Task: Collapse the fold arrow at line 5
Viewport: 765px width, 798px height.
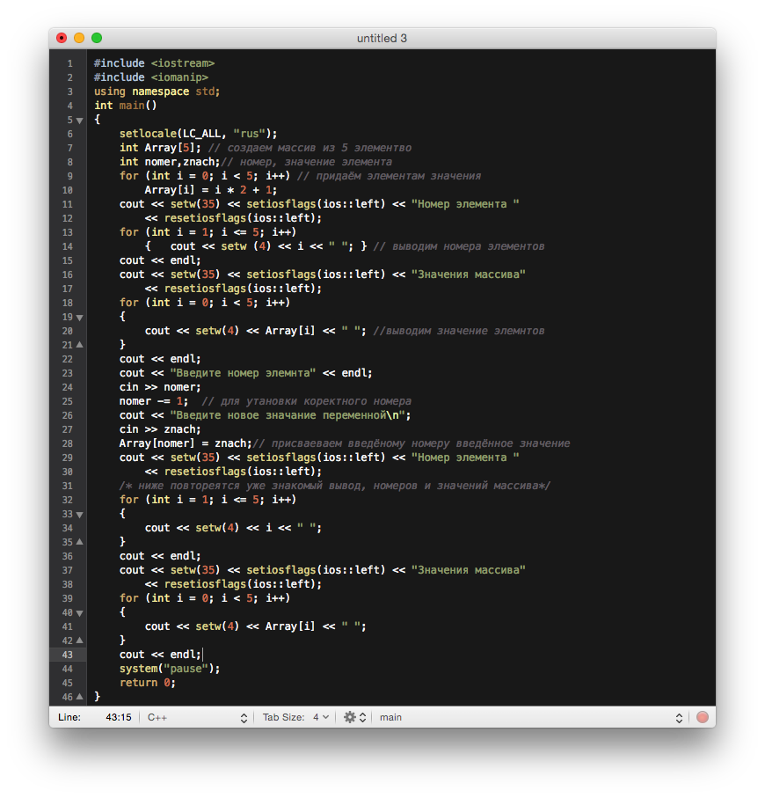Action: pos(79,121)
